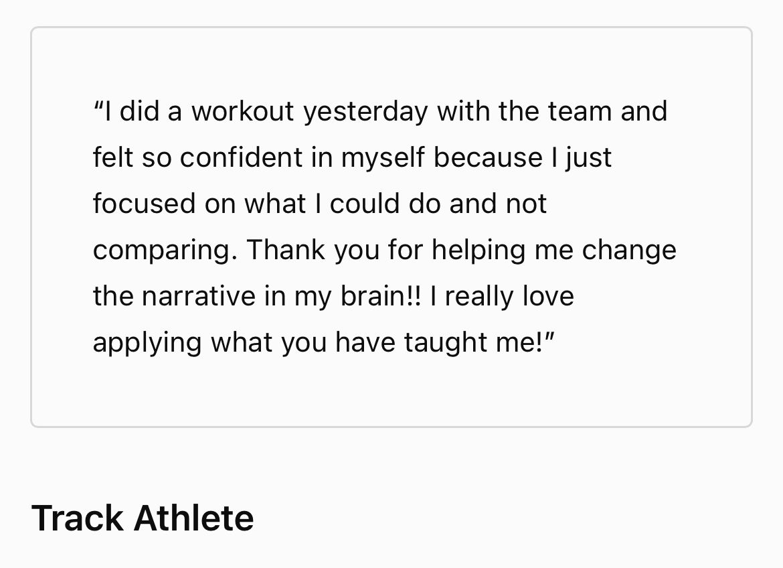Click the word "Athlete" in the heading
The width and height of the screenshot is (783, 568).
(193, 518)
